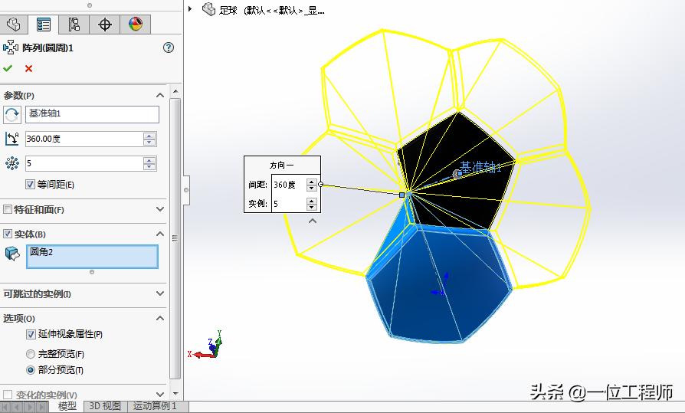Confirm the circular pattern with green checkmark
Screen dimensions: 685x413
pos(8,68)
